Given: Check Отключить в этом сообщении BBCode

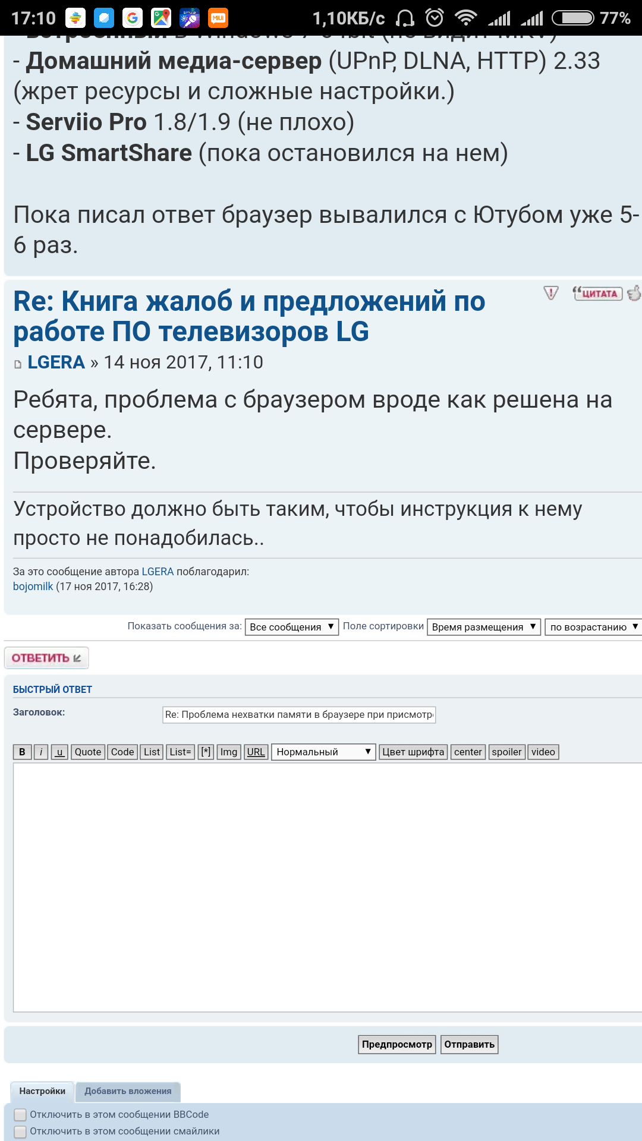Looking at the screenshot, I should pos(20,1115).
